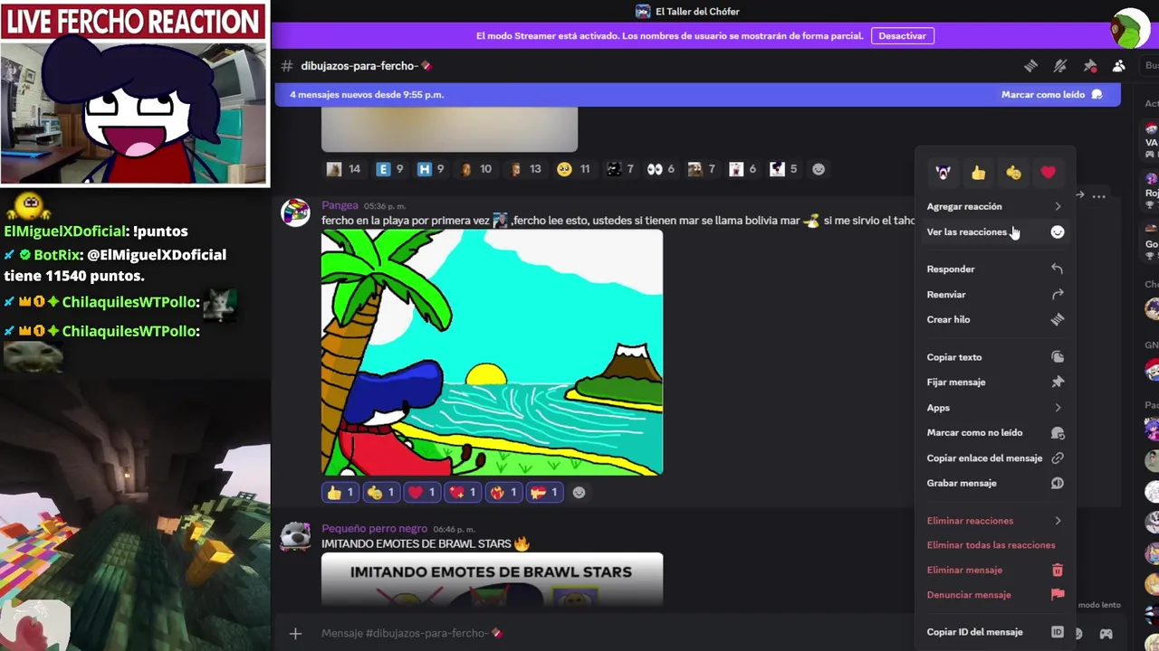Select Crear hilo menu entry

click(x=994, y=320)
